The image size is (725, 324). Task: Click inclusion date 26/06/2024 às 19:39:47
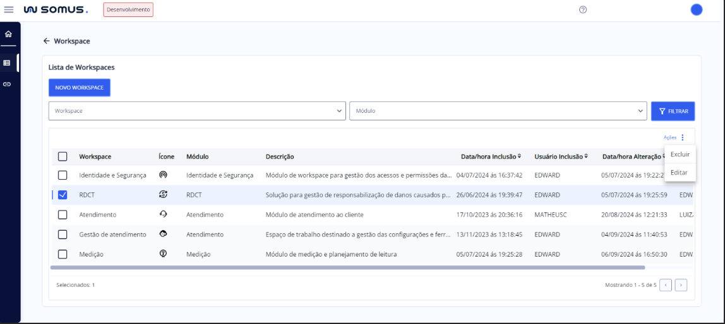(489, 195)
